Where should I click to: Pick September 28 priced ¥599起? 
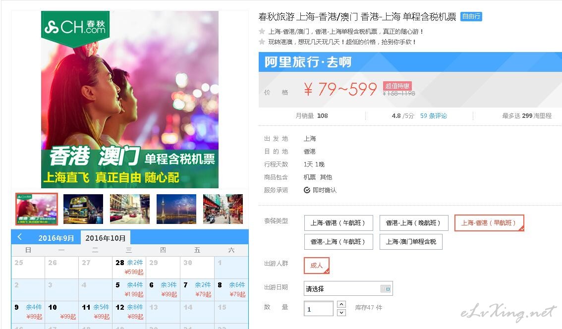pyautogui.click(x=129, y=268)
